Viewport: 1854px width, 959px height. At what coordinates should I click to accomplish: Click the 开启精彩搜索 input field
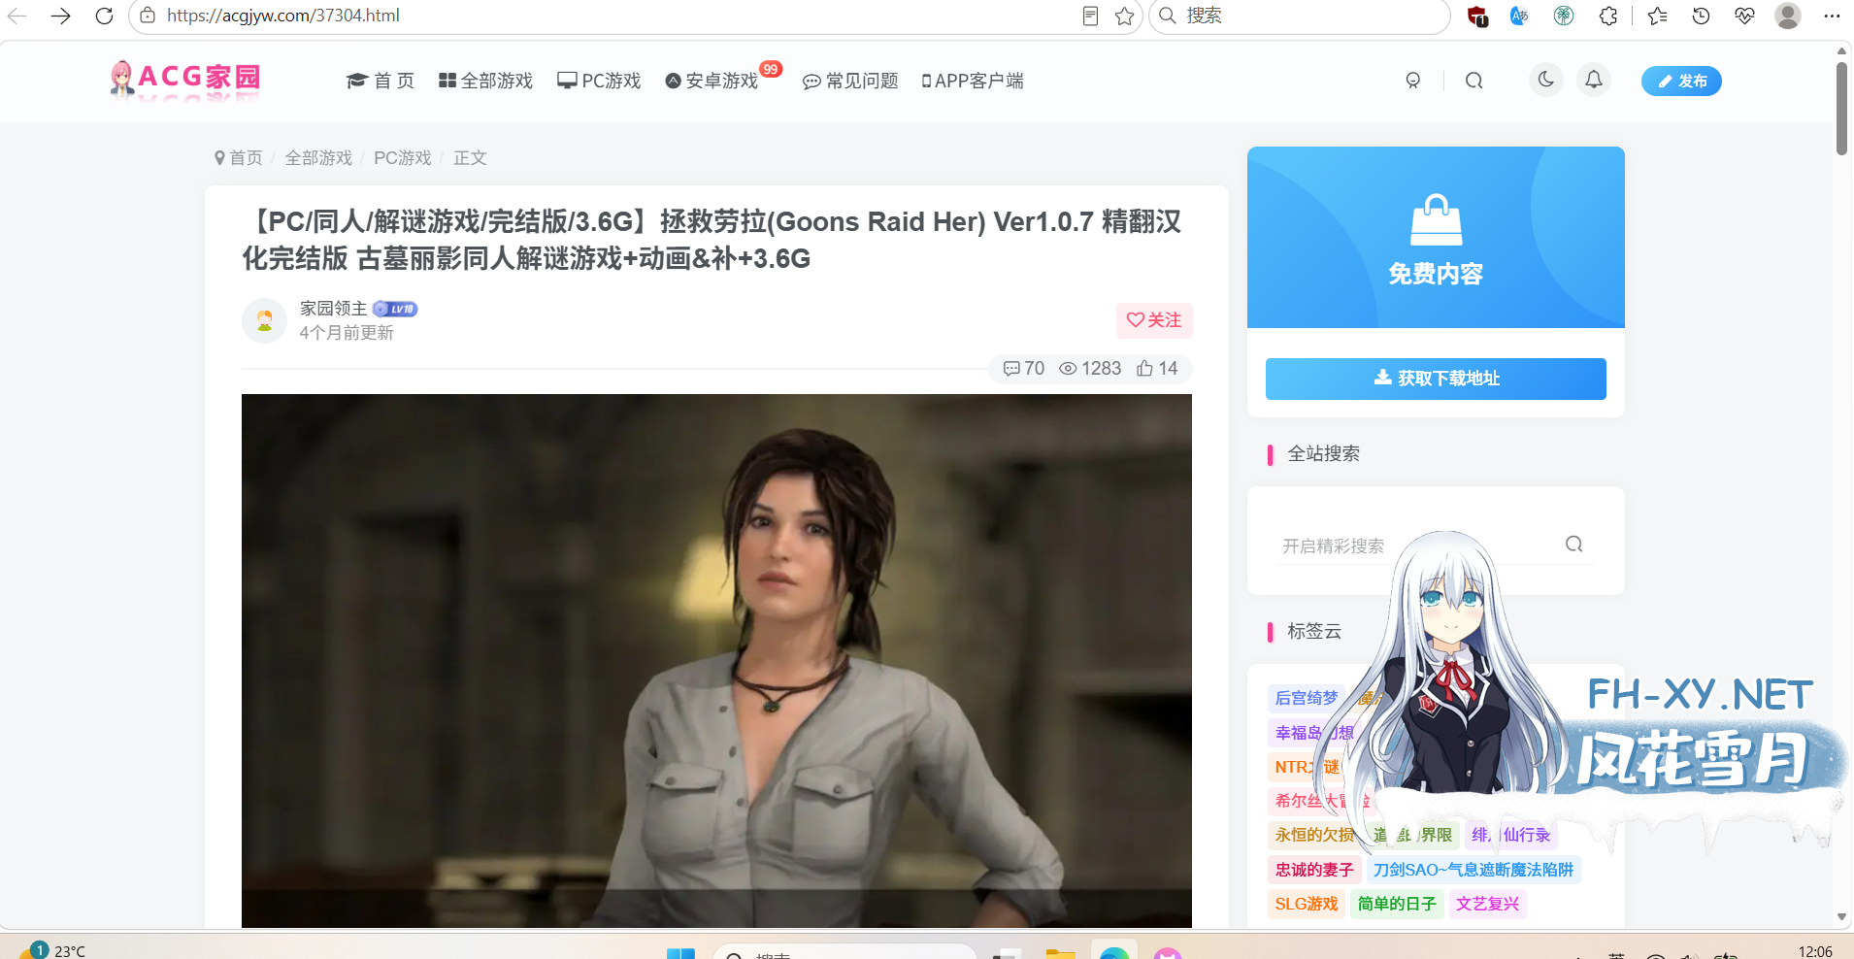pyautogui.click(x=1417, y=546)
